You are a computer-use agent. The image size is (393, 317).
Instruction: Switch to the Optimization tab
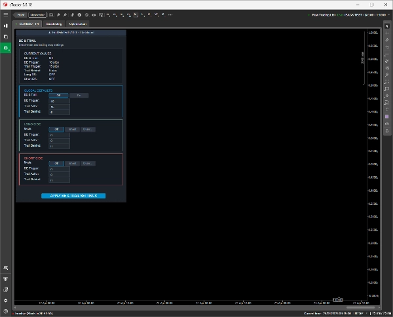pyautogui.click(x=78, y=24)
